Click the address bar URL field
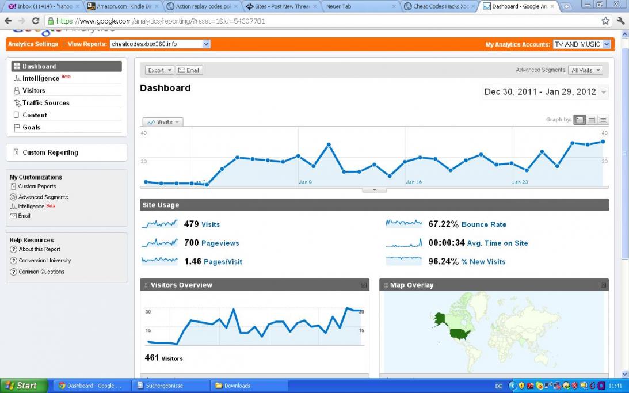Viewport: 629px width, 393px height. point(322,21)
